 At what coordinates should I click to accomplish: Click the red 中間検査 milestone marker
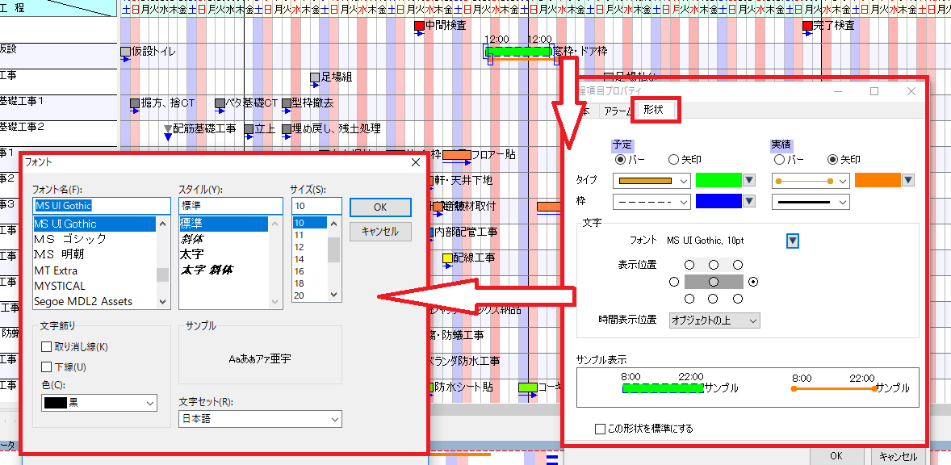click(x=419, y=26)
